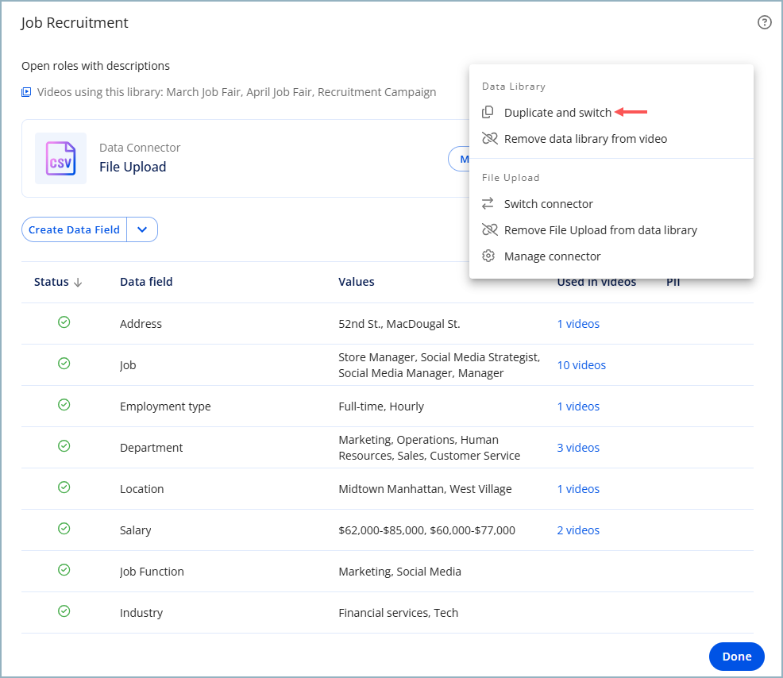Select 'Remove data library from video'
This screenshot has height=678, width=783.
pyautogui.click(x=585, y=139)
